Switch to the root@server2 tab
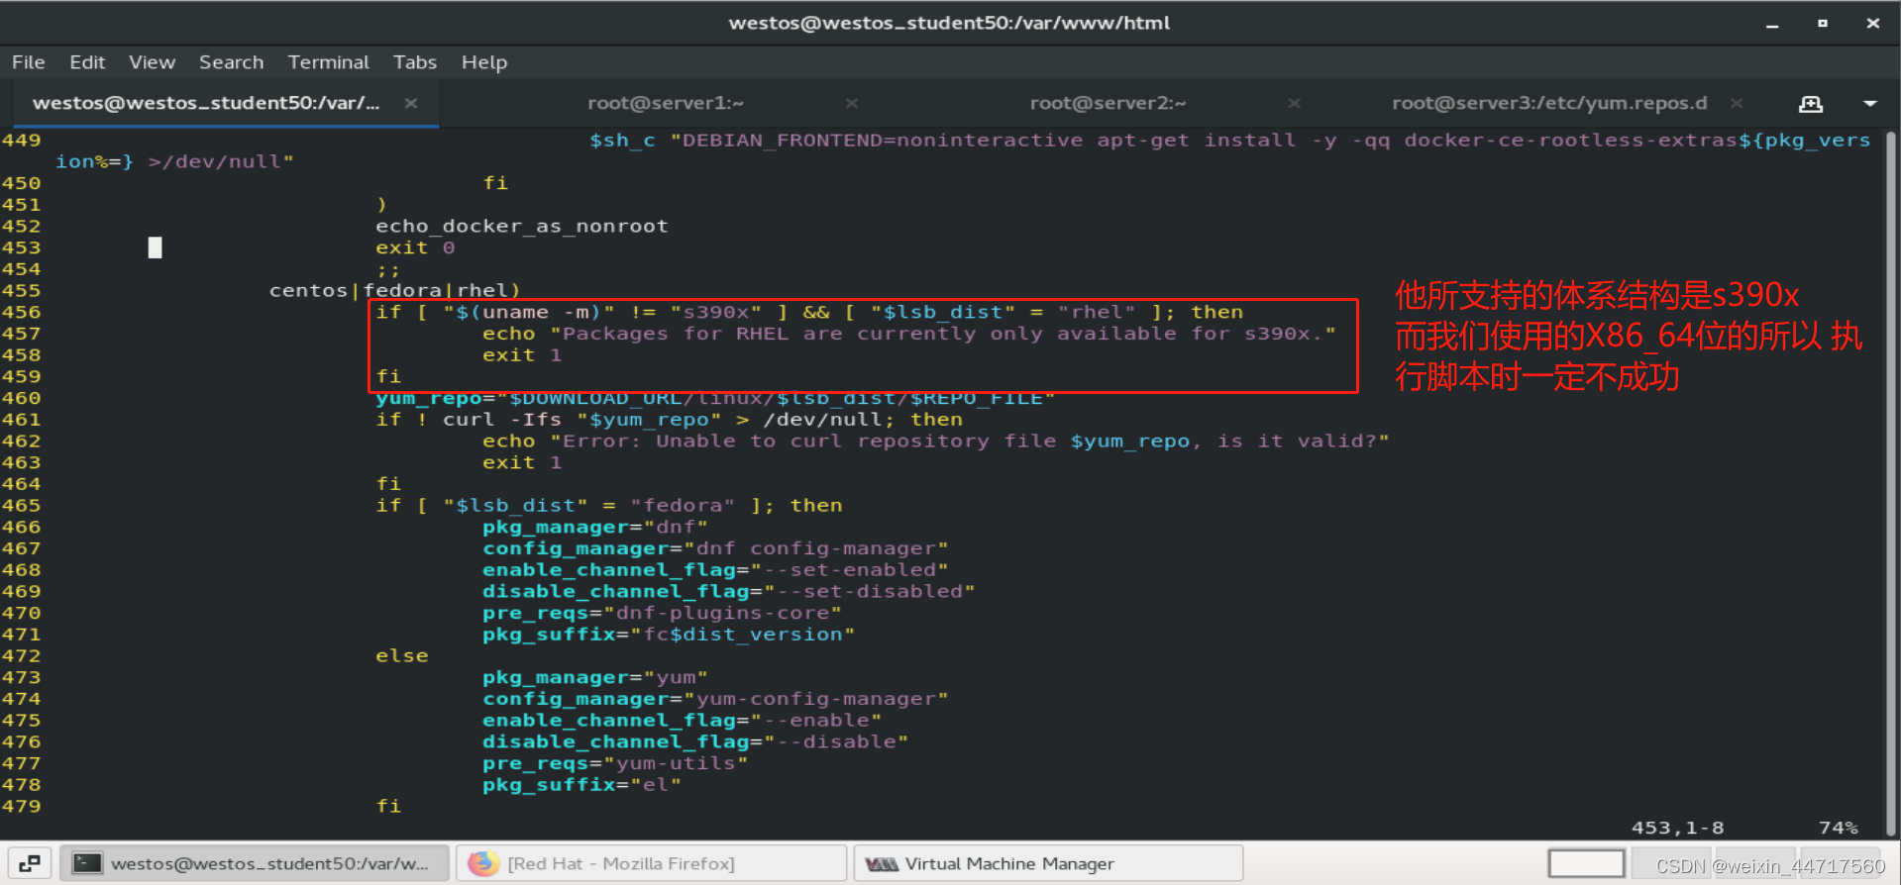 [1108, 103]
